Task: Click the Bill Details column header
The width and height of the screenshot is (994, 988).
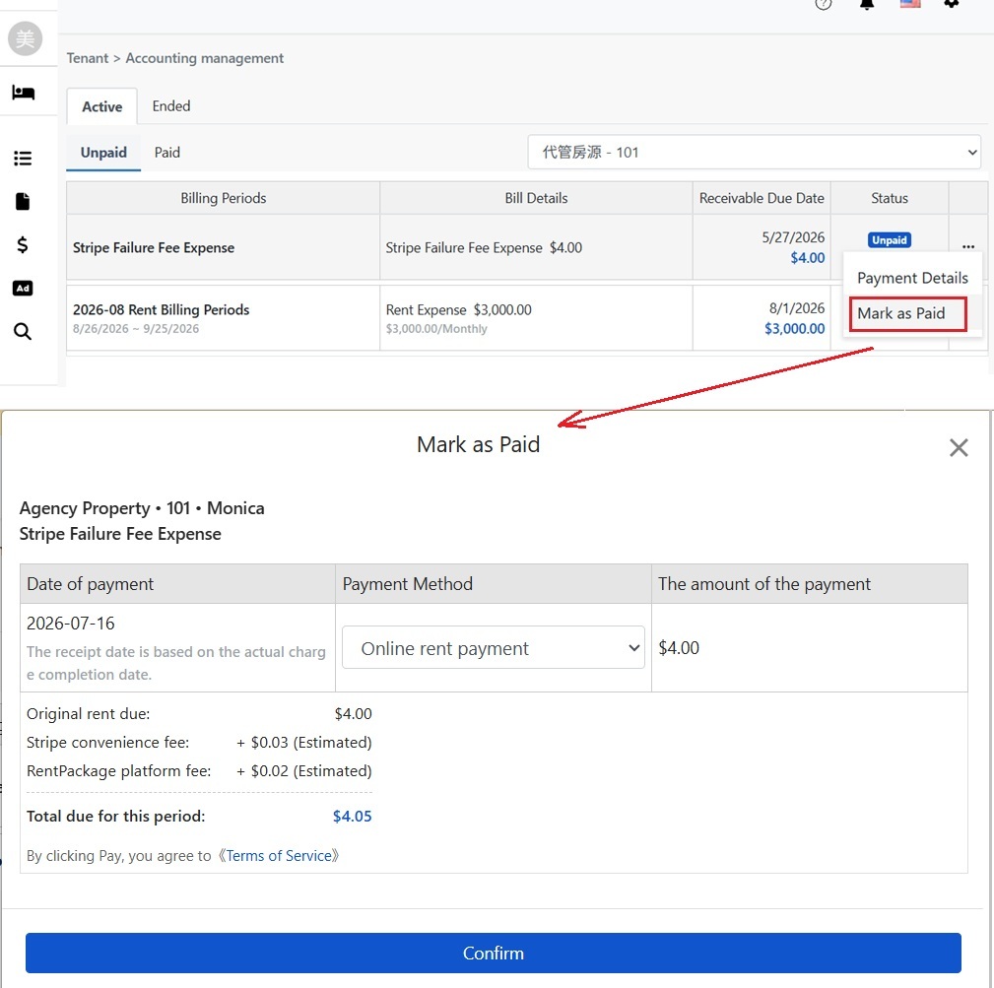Action: tap(536, 198)
